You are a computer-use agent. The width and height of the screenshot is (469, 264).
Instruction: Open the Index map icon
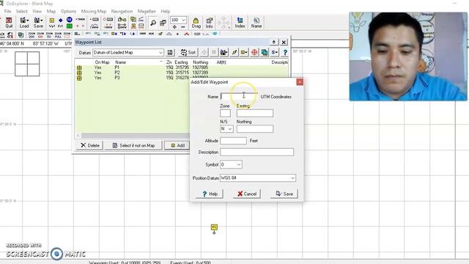240,23
